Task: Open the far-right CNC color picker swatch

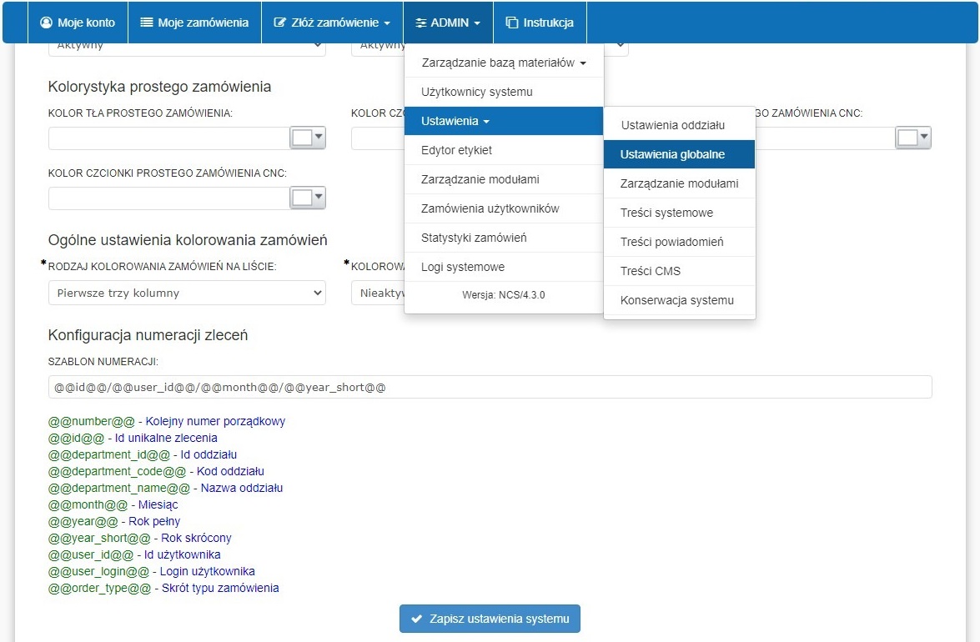Action: point(912,138)
